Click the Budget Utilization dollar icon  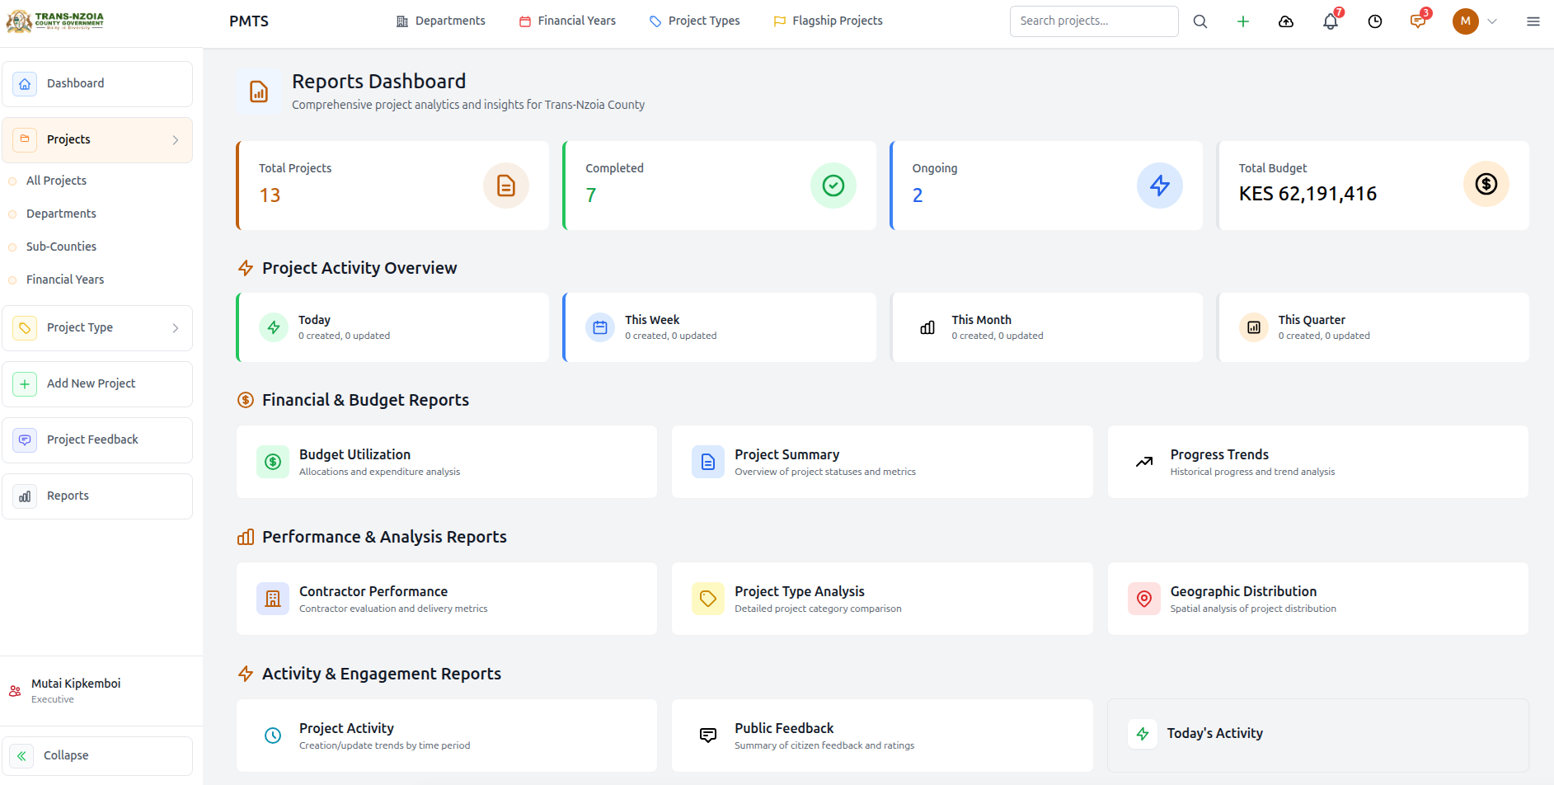coord(273,462)
